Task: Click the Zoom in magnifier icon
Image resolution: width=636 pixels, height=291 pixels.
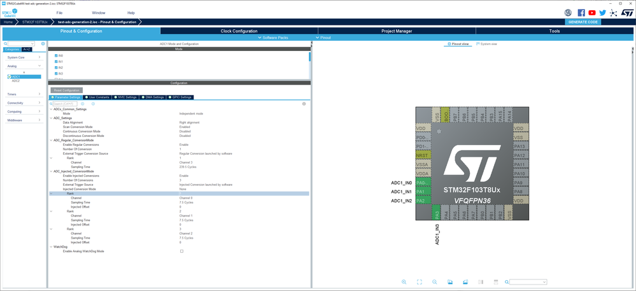Action: point(404,281)
